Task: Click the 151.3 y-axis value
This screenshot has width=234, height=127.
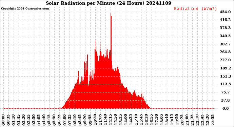Action: tap(225, 76)
